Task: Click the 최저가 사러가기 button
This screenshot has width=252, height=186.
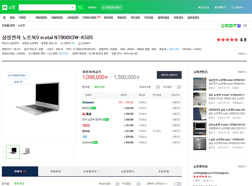Action: coord(169,75)
